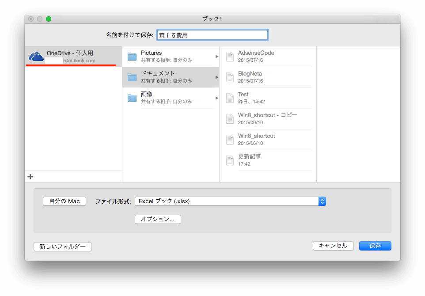The width and height of the screenshot is (425, 296).
Task: Select the 画像 folder name
Action: [x=147, y=94]
